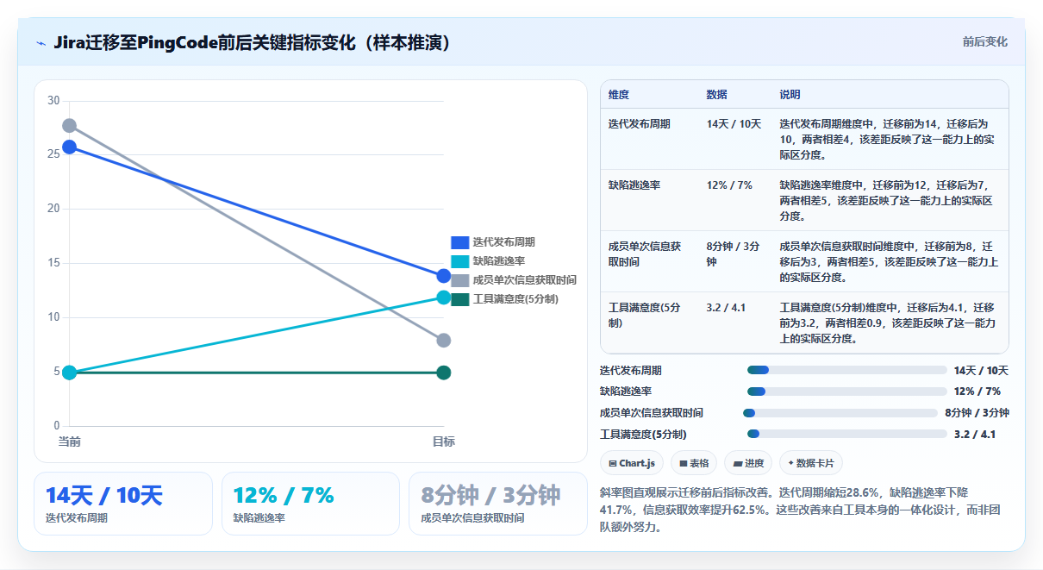Toggle the 缺陷逃逸率 legend color box
This screenshot has height=570, width=1043.
pos(459,261)
